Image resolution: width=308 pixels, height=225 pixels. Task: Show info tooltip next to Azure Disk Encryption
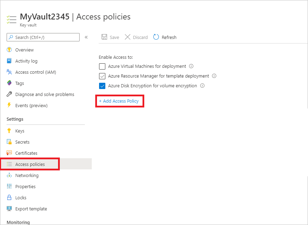click(x=202, y=86)
